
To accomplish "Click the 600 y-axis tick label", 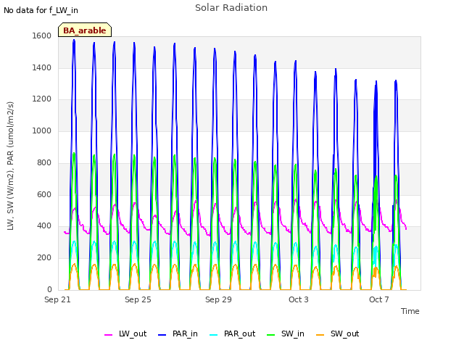I will [44, 195].
